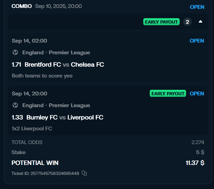Click the selections count badge showing 2
This screenshot has width=214, height=189.
coord(187,22)
